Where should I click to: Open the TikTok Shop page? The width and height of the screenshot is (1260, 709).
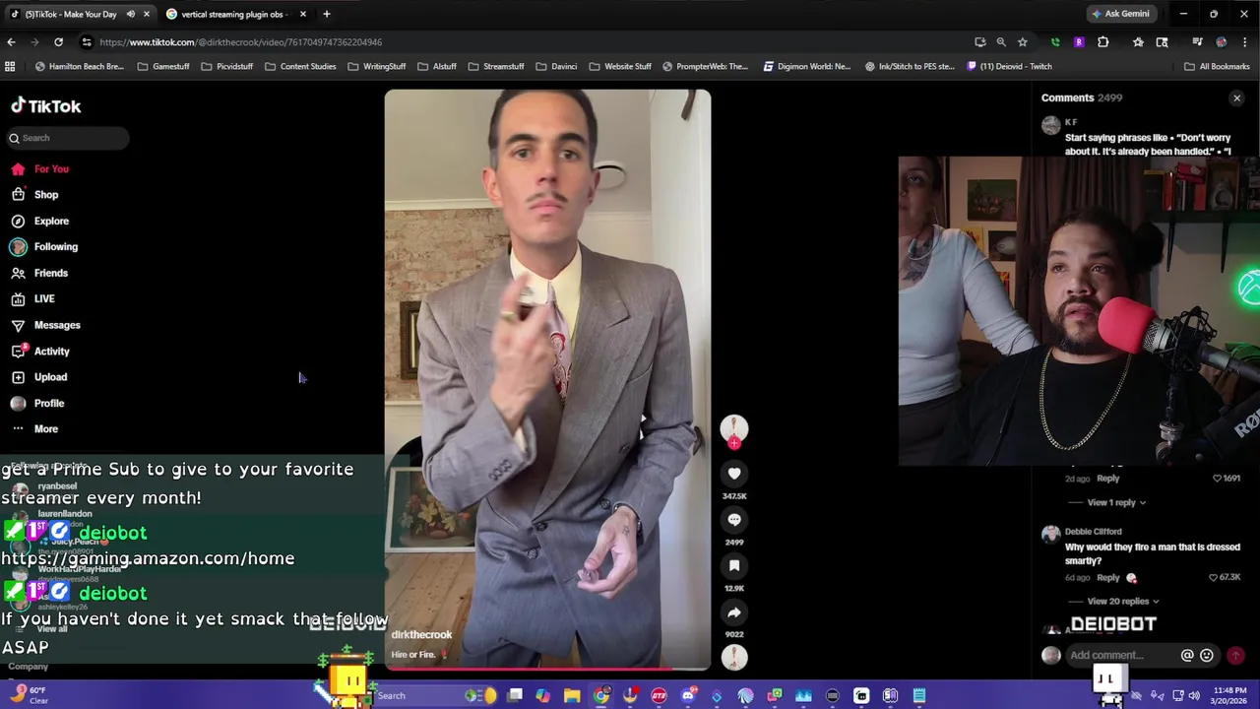click(34, 195)
